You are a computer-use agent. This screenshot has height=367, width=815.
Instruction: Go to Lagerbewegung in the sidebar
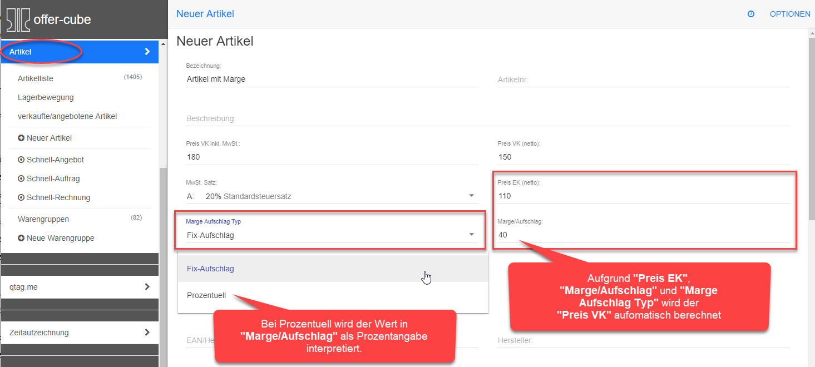pos(46,97)
